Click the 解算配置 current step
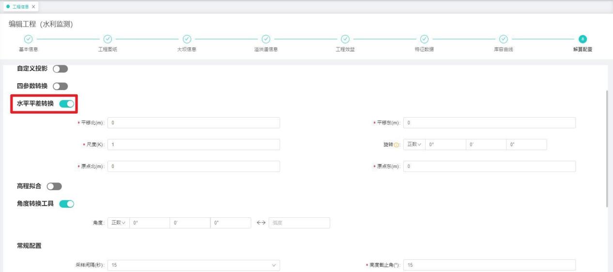613x272 pixels. click(582, 39)
